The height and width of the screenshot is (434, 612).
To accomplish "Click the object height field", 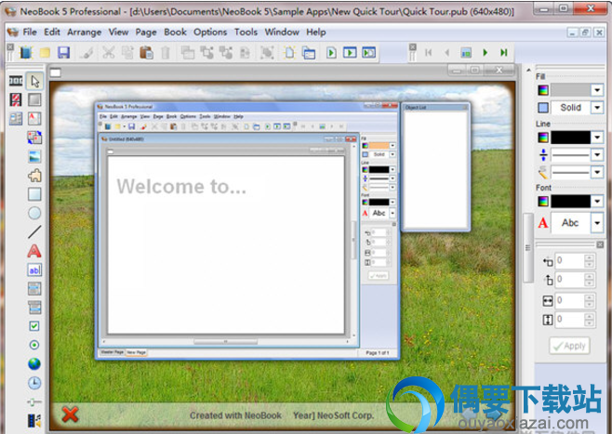I will (x=570, y=320).
